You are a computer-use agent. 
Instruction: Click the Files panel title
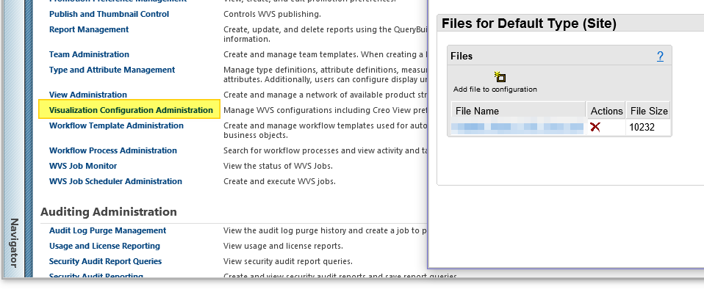461,56
